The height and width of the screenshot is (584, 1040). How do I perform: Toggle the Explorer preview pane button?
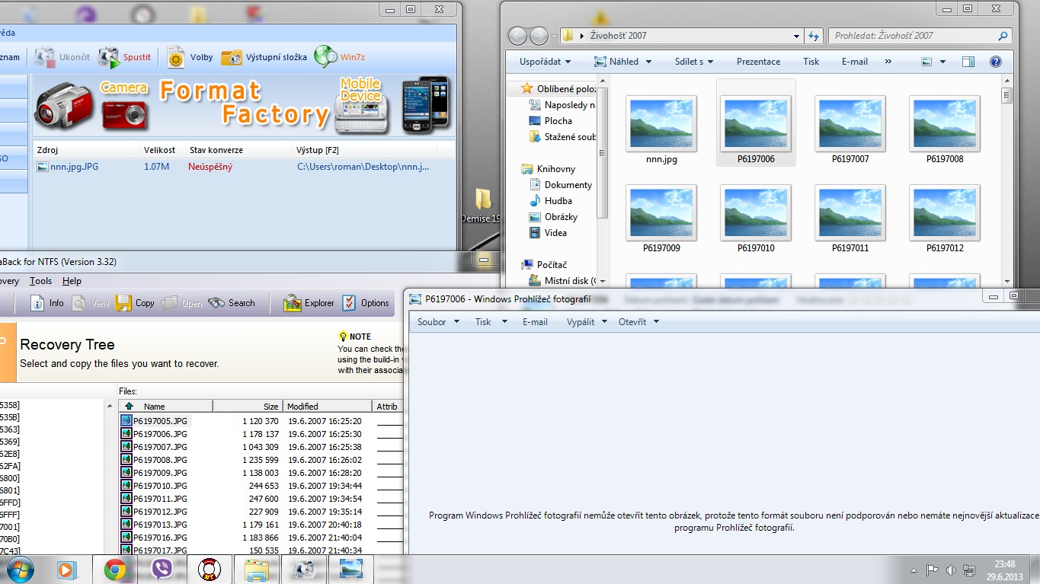click(968, 62)
